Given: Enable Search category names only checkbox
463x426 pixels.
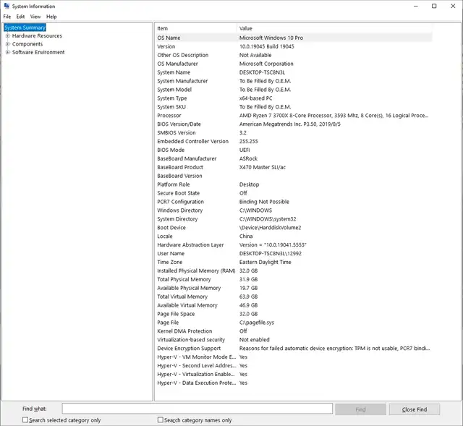Looking at the screenshot, I should (x=161, y=419).
